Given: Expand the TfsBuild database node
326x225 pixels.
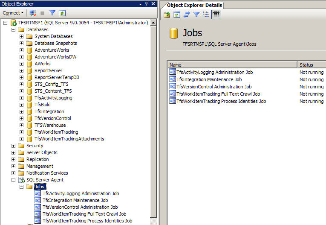Looking at the screenshot, I should (21, 105).
